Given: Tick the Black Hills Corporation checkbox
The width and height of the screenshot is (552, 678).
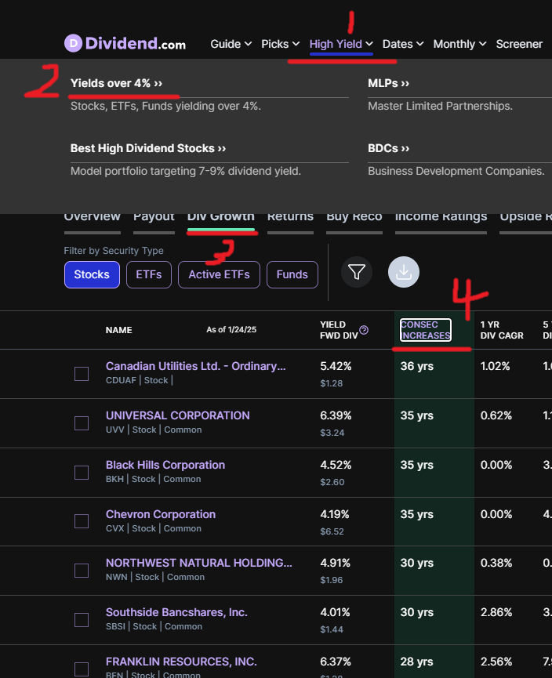Looking at the screenshot, I should coord(82,472).
